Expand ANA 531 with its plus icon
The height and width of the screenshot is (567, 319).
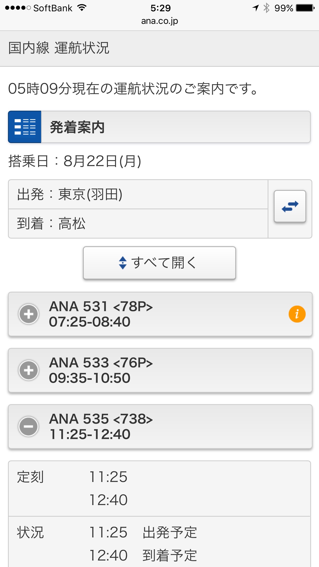pos(29,314)
